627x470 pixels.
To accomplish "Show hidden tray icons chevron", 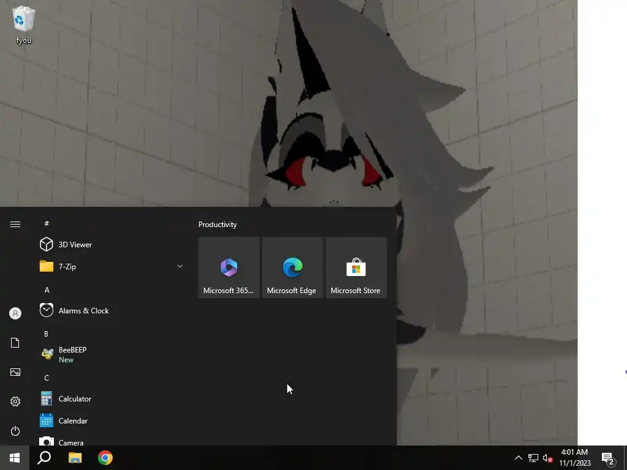I will click(518, 458).
